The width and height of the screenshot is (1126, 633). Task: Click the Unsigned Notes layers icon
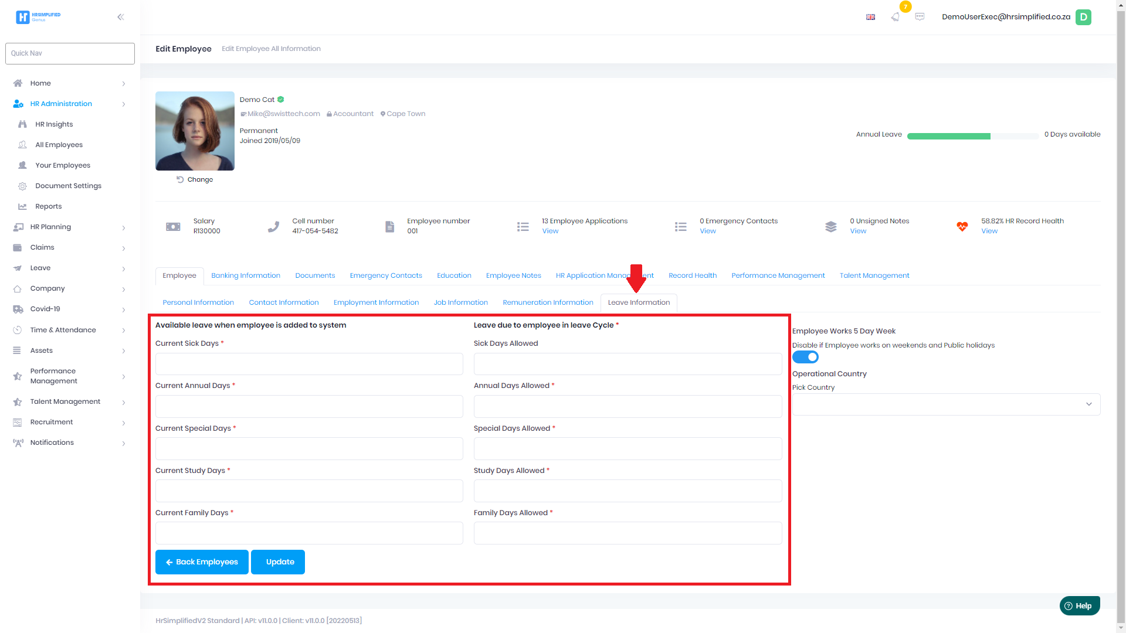coord(830,226)
